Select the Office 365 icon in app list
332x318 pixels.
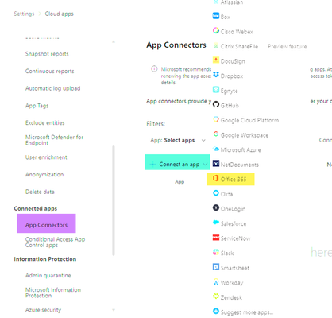pos(216,178)
